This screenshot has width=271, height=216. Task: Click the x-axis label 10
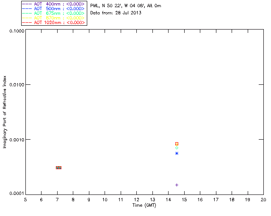point(105,200)
